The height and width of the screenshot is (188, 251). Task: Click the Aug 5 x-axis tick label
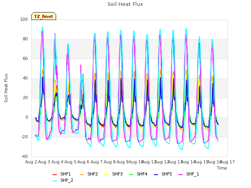[x=70, y=162]
